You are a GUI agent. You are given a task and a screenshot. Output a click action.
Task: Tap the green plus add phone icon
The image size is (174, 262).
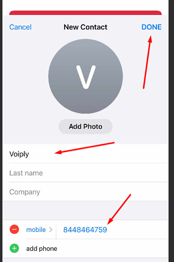click(x=14, y=248)
